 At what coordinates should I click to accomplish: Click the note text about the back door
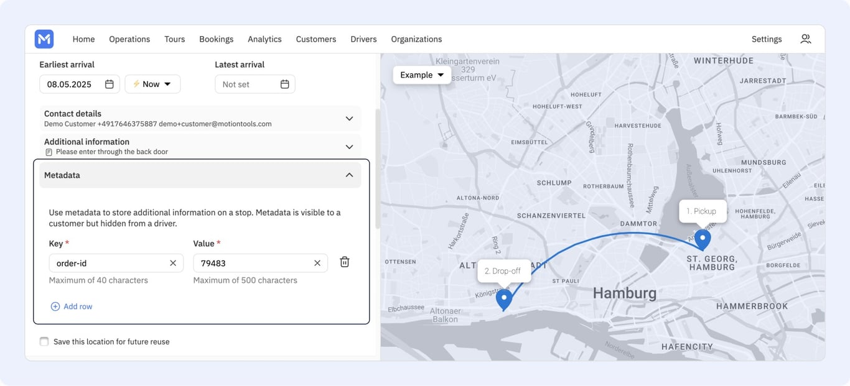click(112, 152)
